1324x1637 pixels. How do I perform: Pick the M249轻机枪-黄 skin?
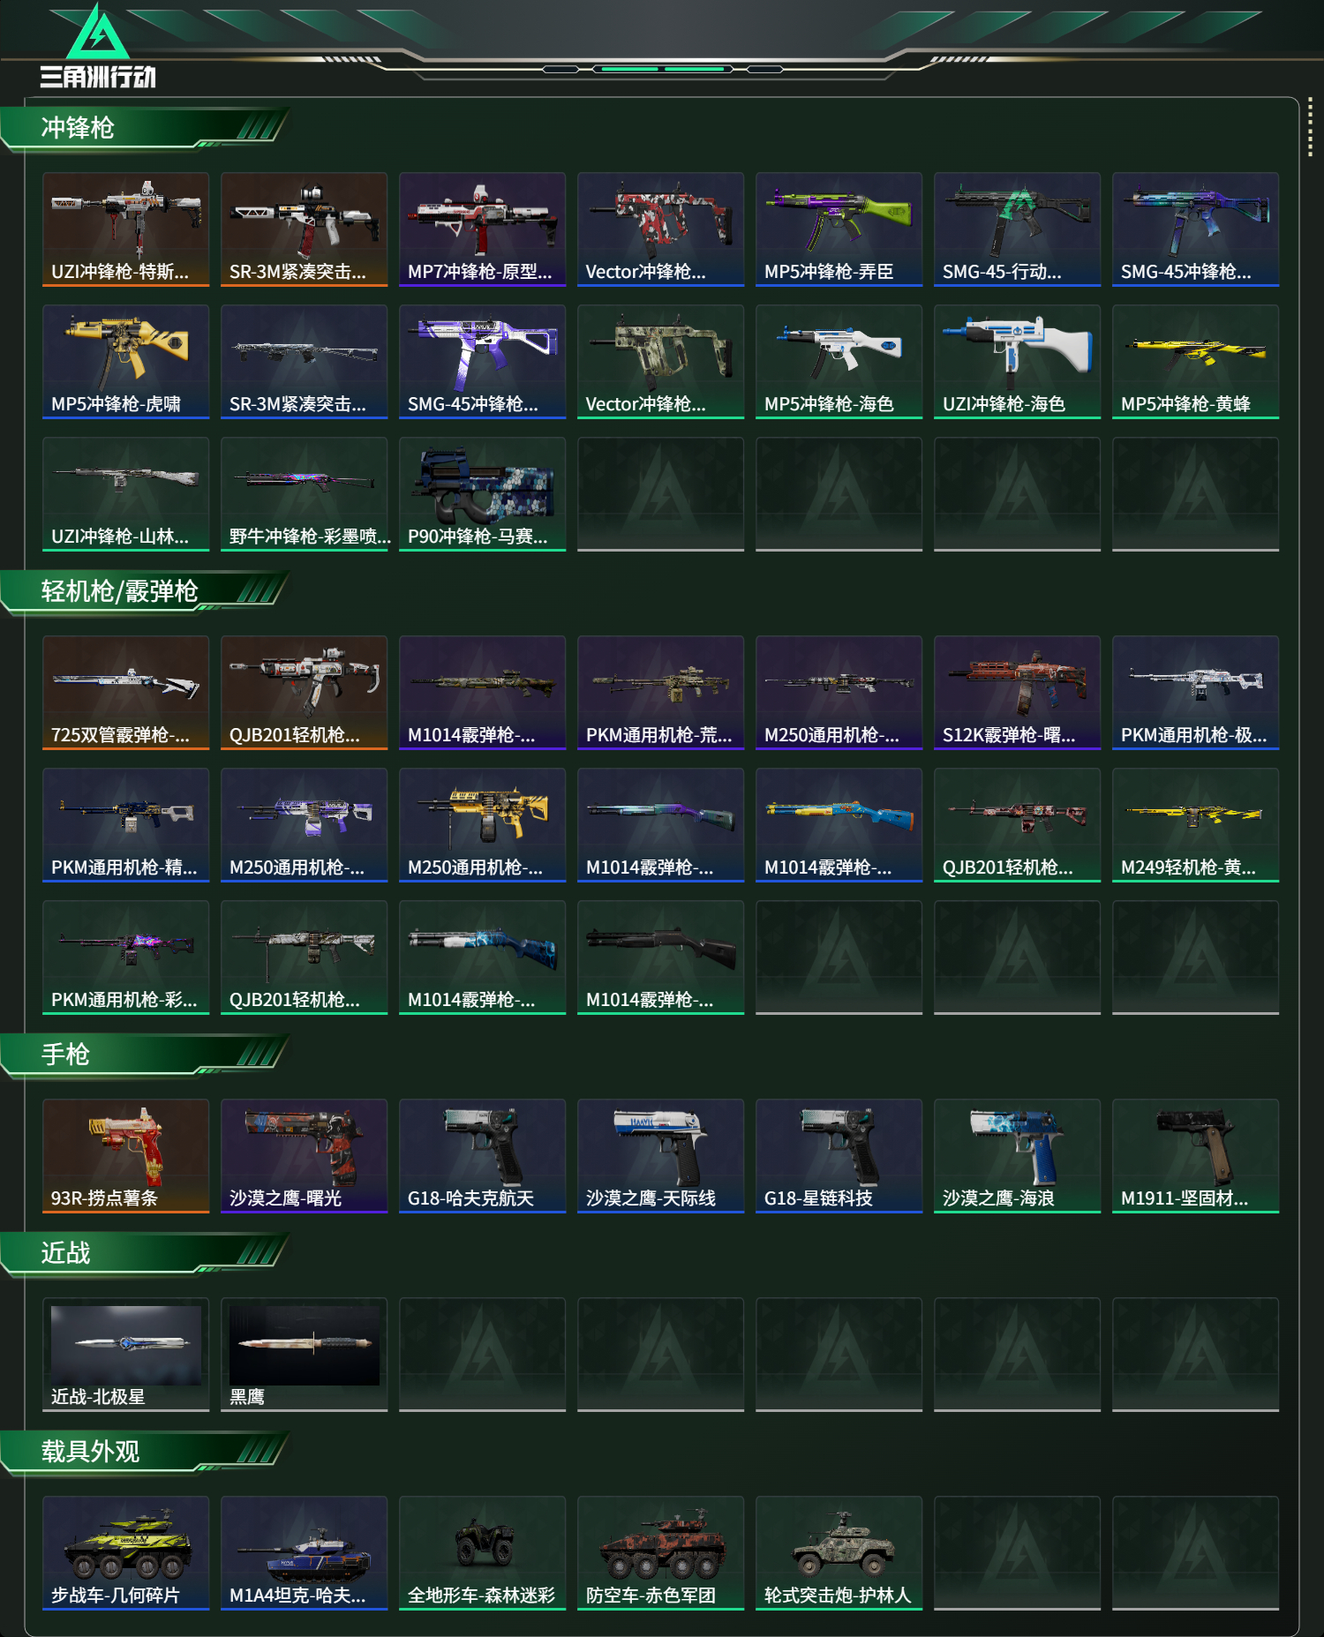1195,825
